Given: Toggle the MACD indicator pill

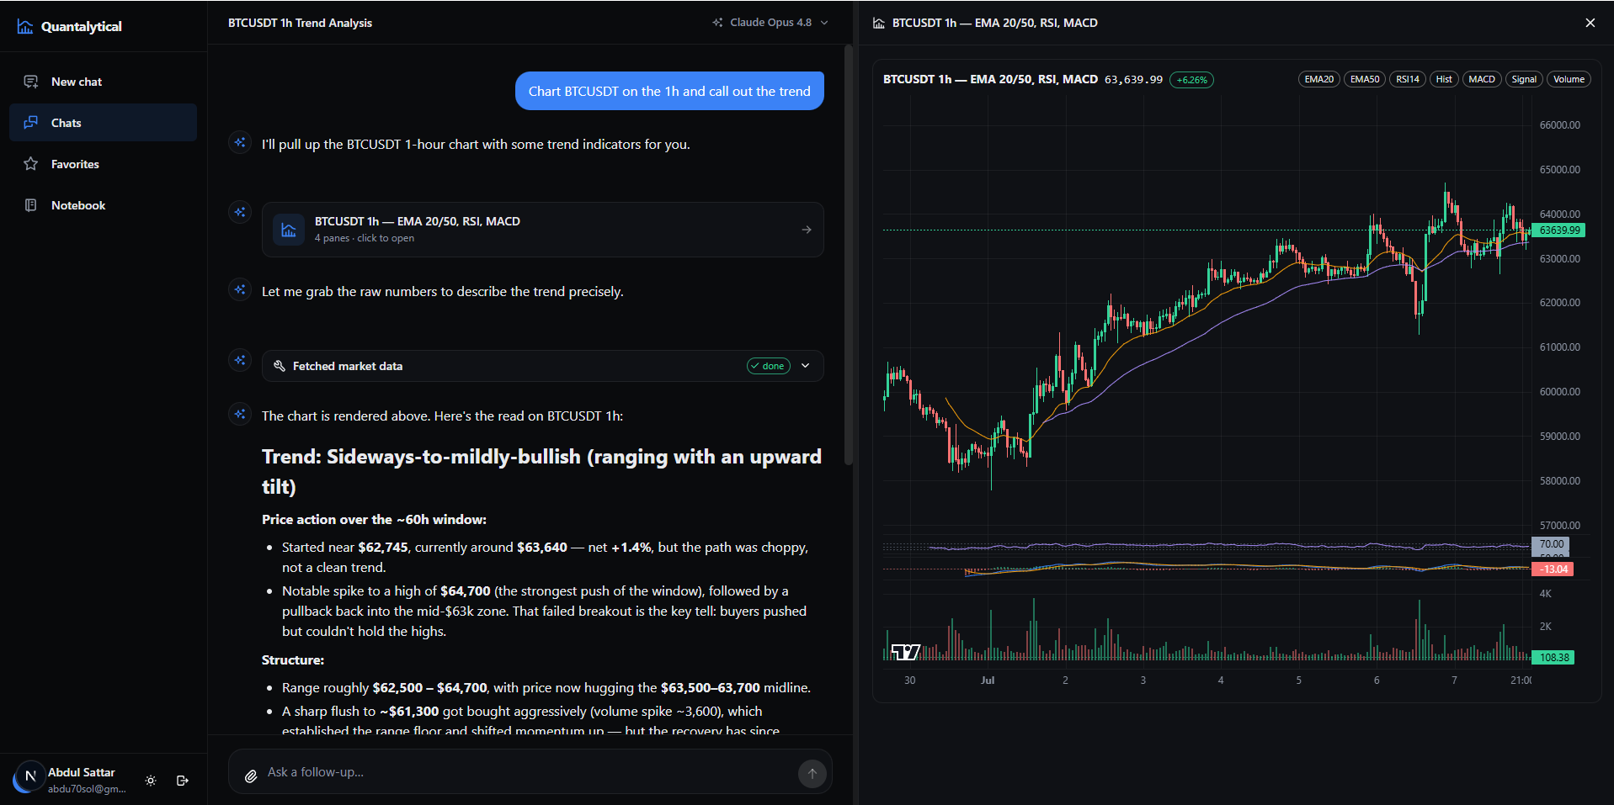Looking at the screenshot, I should pyautogui.click(x=1482, y=79).
